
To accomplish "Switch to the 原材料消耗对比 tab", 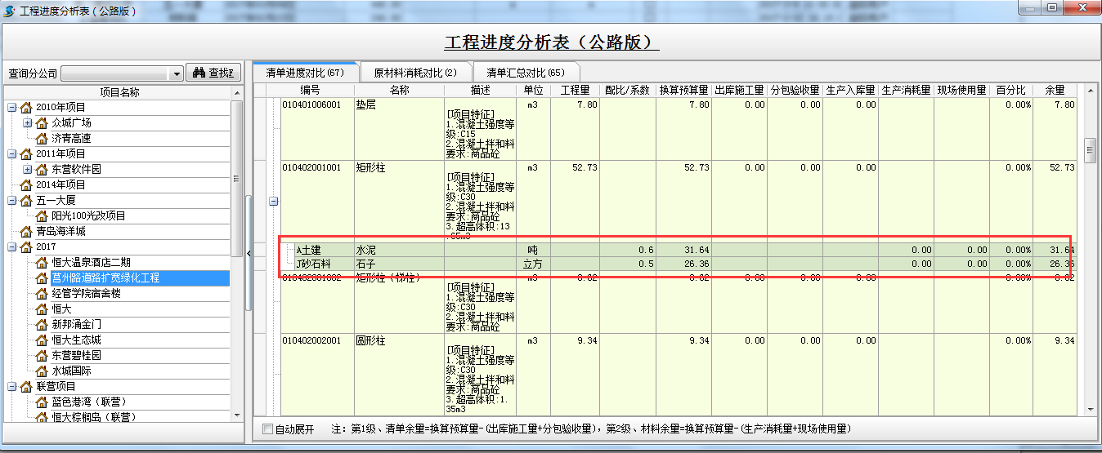I will (415, 73).
